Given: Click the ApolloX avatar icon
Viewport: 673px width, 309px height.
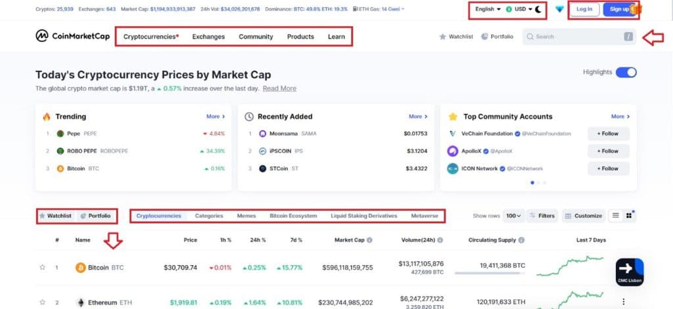Looking at the screenshot, I should pyautogui.click(x=452, y=152).
